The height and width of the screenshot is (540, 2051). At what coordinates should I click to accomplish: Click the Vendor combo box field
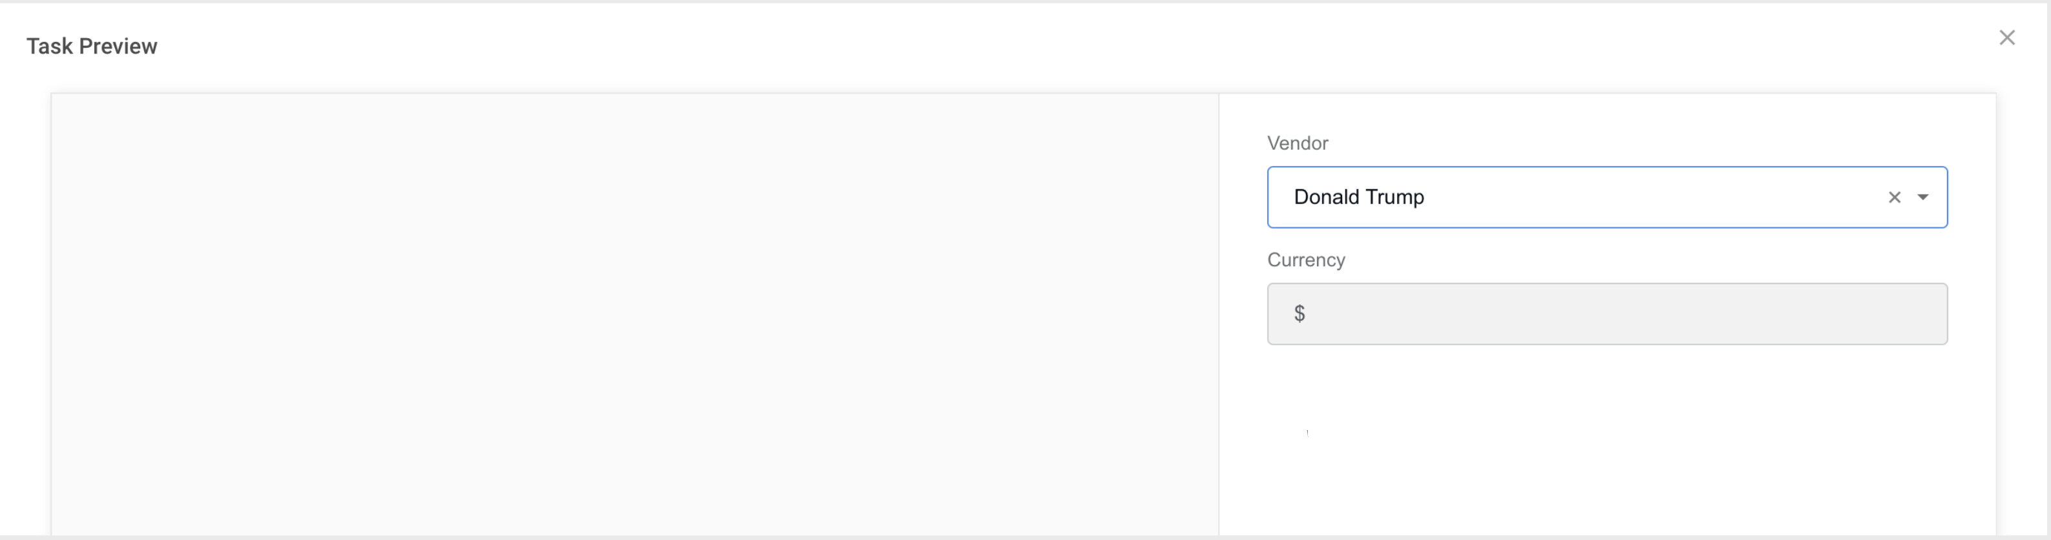pyautogui.click(x=1606, y=198)
